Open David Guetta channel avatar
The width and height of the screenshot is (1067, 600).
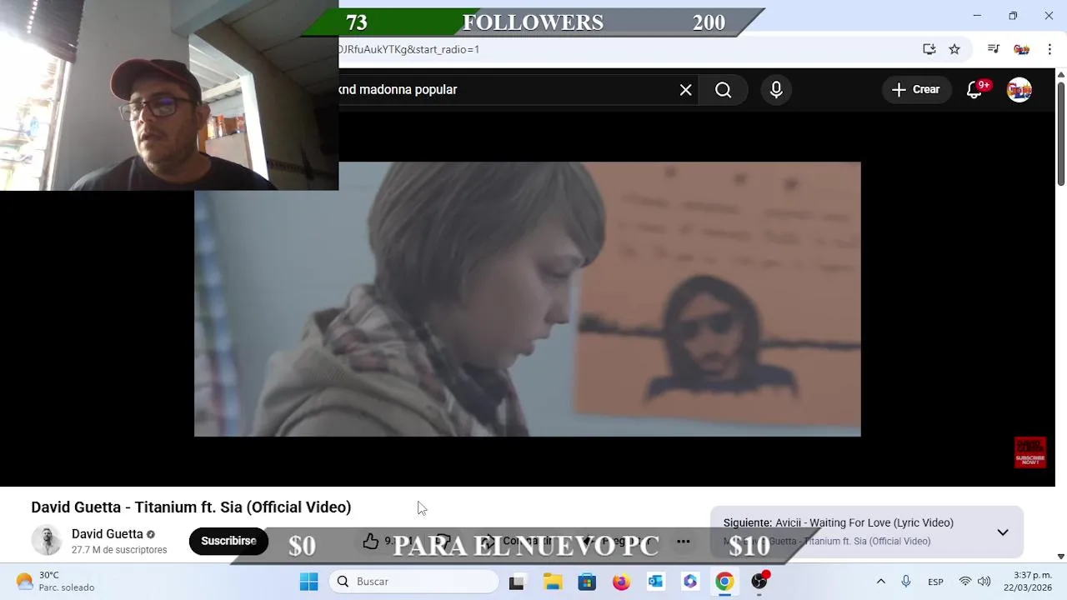tap(47, 541)
